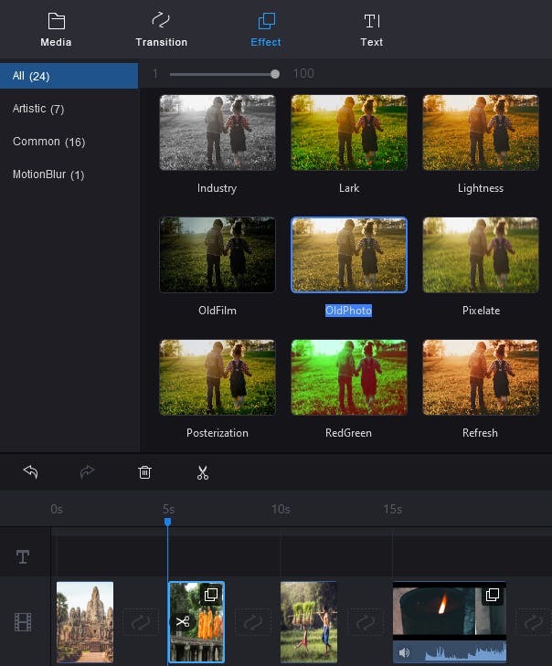Filter effects by Artistic (7)
The image size is (552, 666).
[38, 109]
